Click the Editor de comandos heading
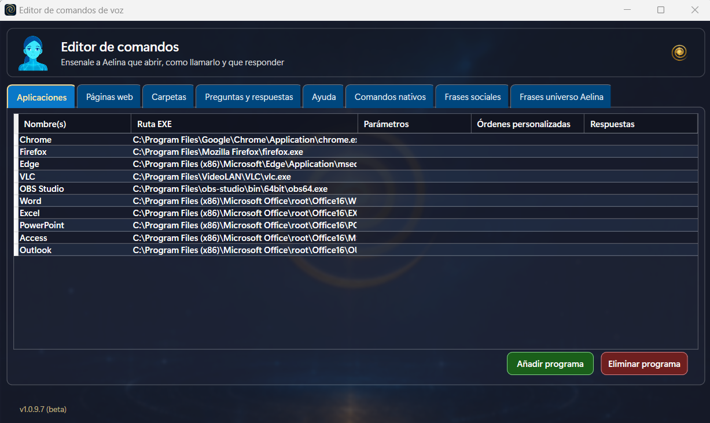The image size is (710, 423). click(120, 47)
